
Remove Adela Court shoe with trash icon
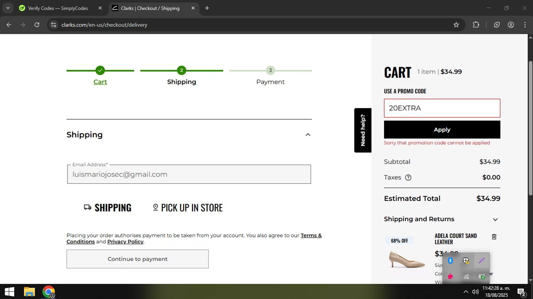[x=494, y=237]
